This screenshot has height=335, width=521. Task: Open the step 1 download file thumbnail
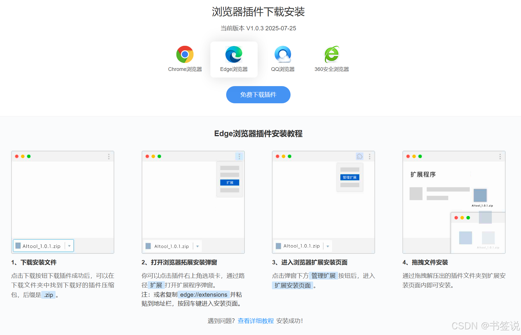click(x=63, y=202)
